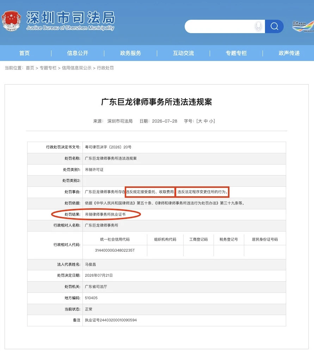Click the 吊销许可证 penalty type value
Image resolution: width=314 pixels, height=351 pixels.
pyautogui.click(x=94, y=170)
